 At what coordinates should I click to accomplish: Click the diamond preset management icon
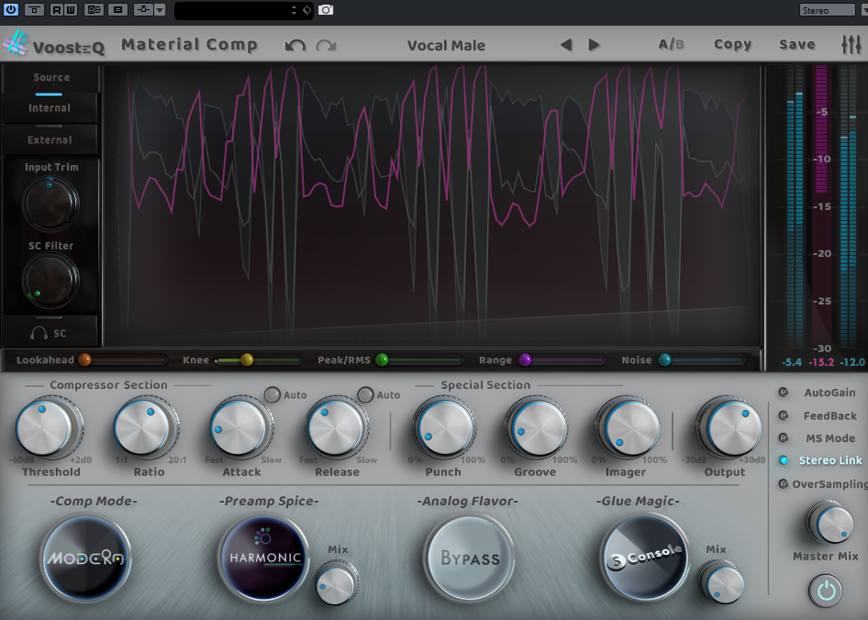(306, 10)
